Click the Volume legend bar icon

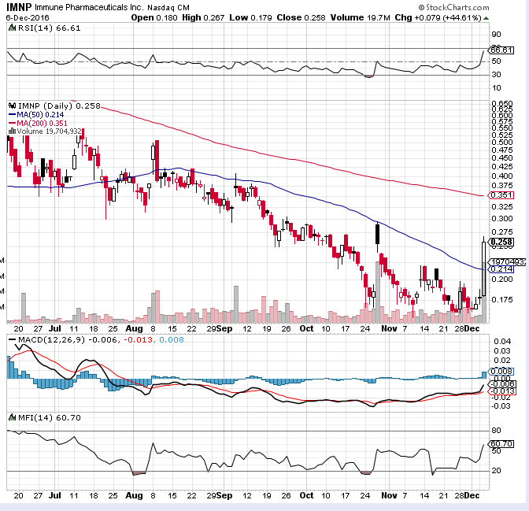click(10, 131)
